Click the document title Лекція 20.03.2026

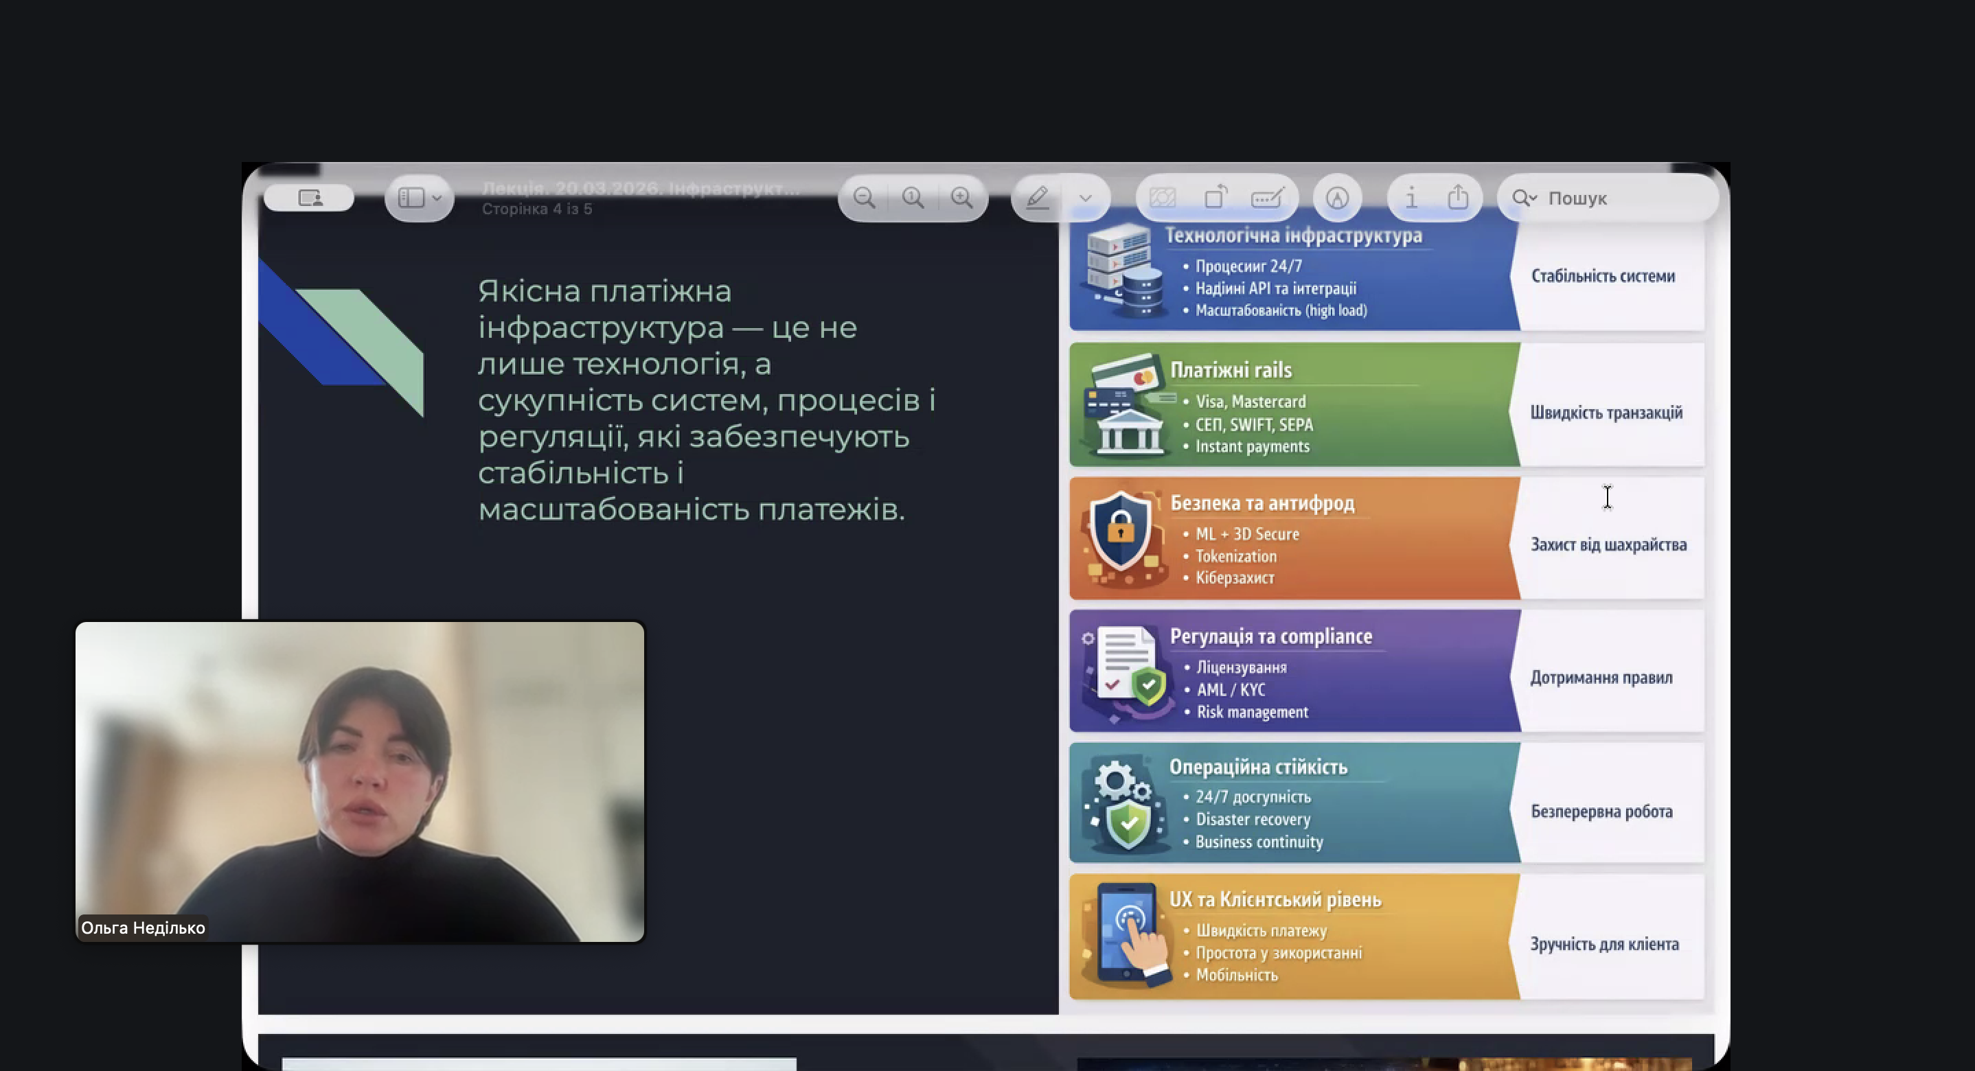point(640,189)
